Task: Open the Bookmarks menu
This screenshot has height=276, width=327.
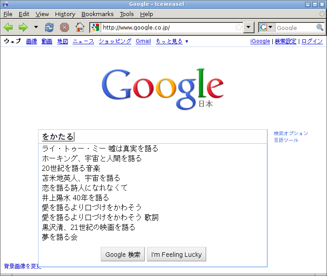Action: 97,14
